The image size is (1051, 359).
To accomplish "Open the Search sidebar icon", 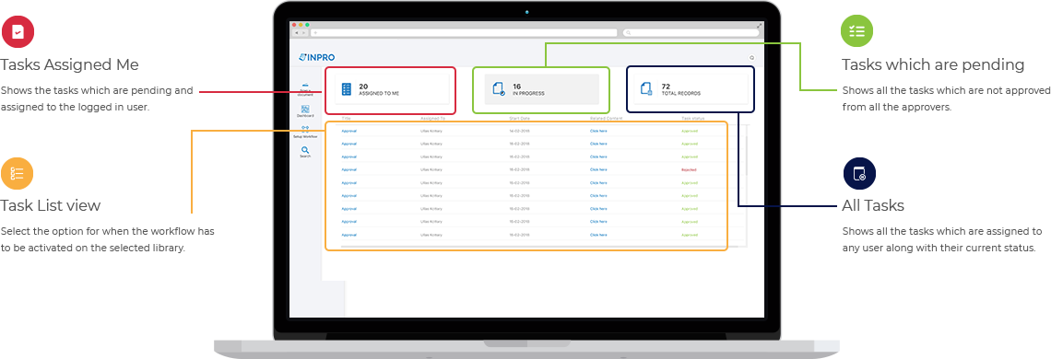I will (x=305, y=151).
